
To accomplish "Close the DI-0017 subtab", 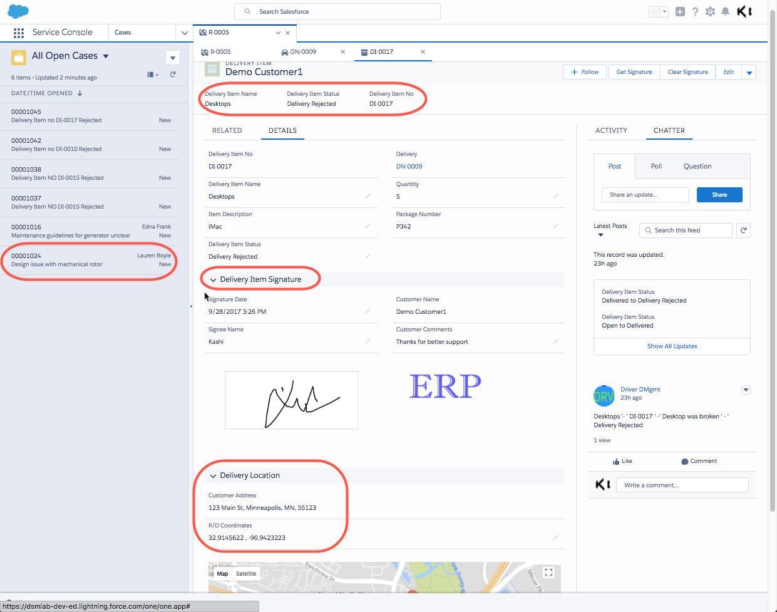I will [423, 52].
